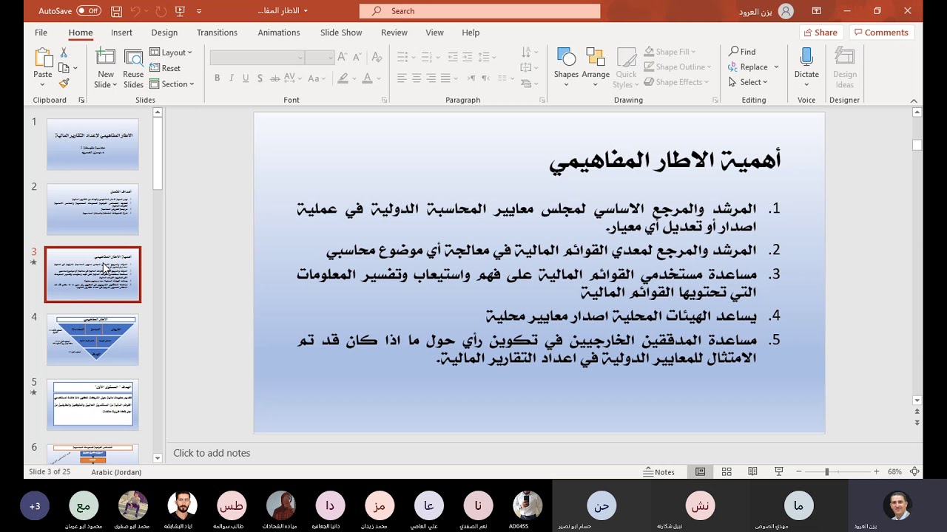Click Clear All Formatting icon
Screen dimensions: 947x532
pos(376,57)
